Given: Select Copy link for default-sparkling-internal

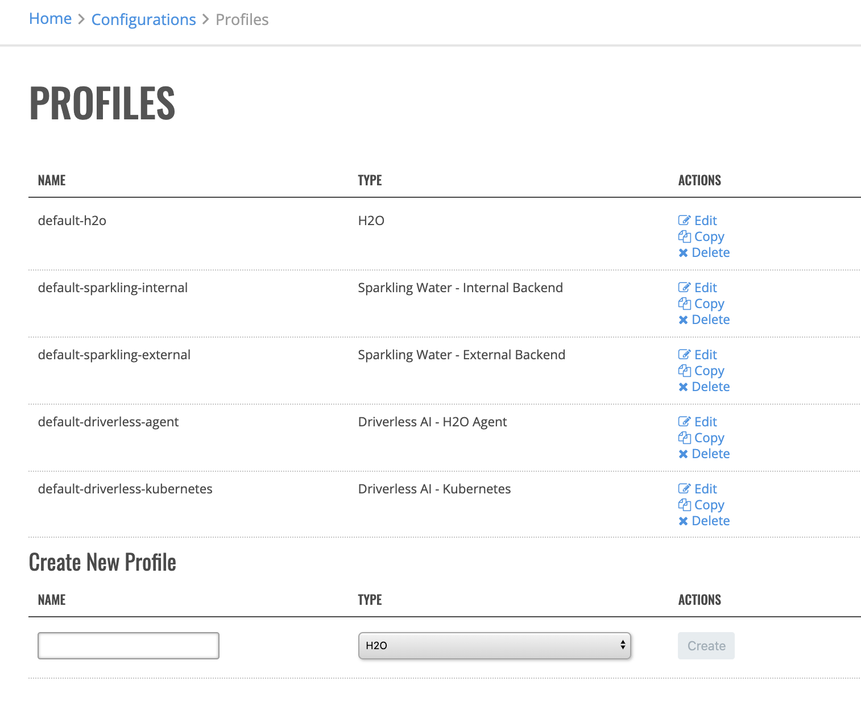Looking at the screenshot, I should [x=709, y=304].
